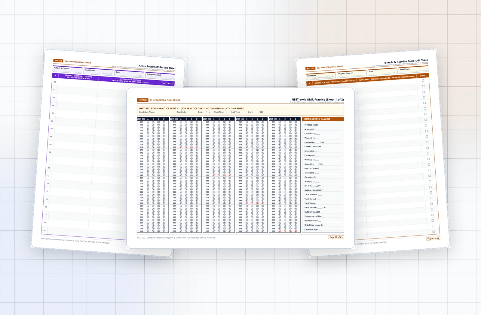Click the 'PHYSICS SCORE' section label
Image resolution: width=481 pixels, height=315 pixels.
[x=311, y=125]
